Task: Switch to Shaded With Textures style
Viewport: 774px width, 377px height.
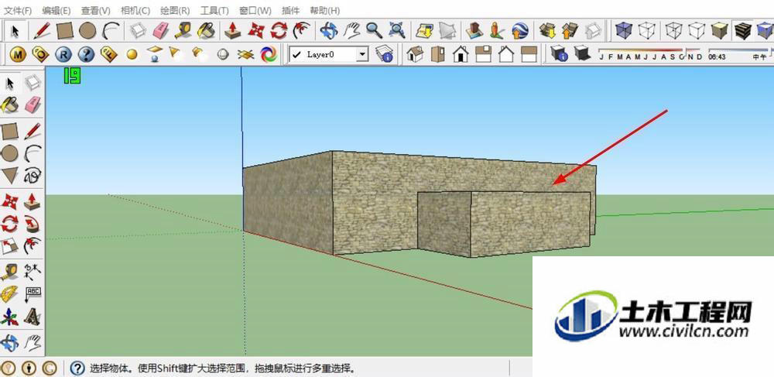Action: coord(742,31)
